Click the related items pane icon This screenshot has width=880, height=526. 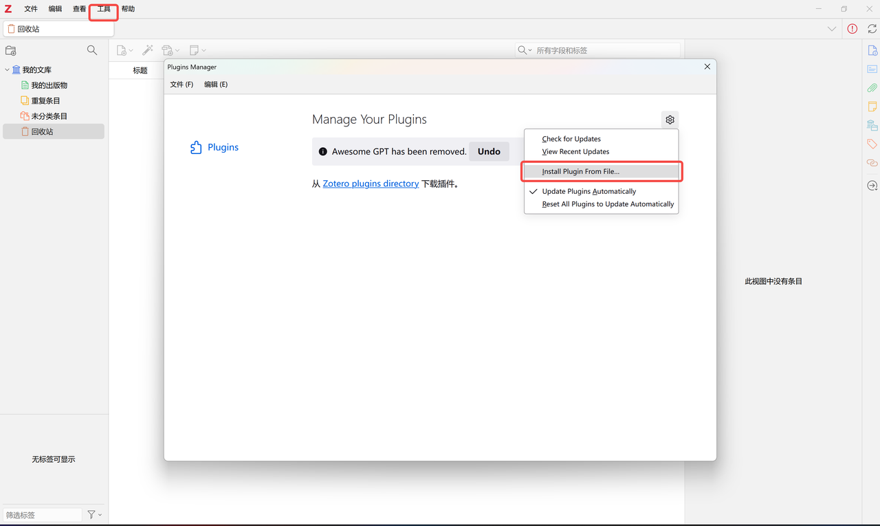pyautogui.click(x=872, y=163)
